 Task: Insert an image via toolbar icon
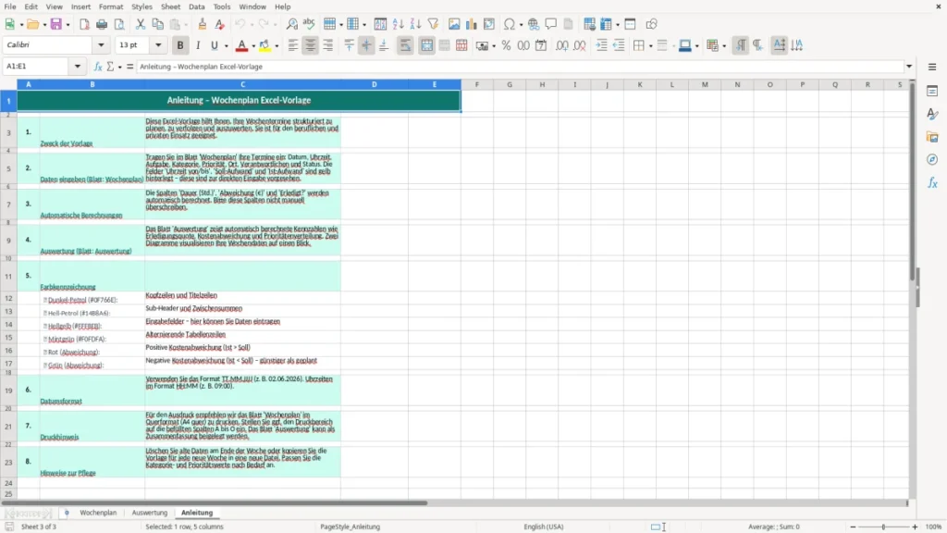(454, 24)
